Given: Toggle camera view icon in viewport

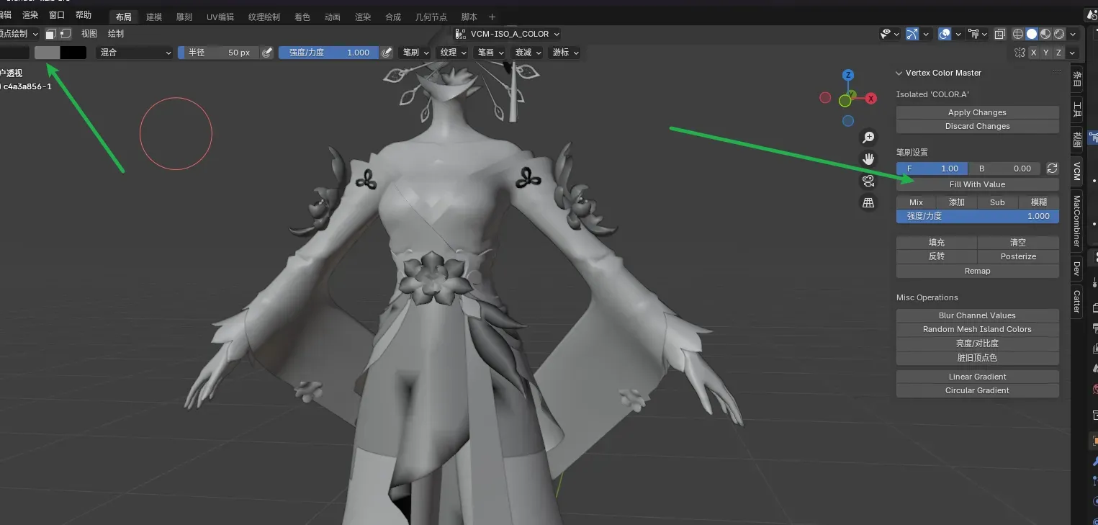Looking at the screenshot, I should 868,181.
